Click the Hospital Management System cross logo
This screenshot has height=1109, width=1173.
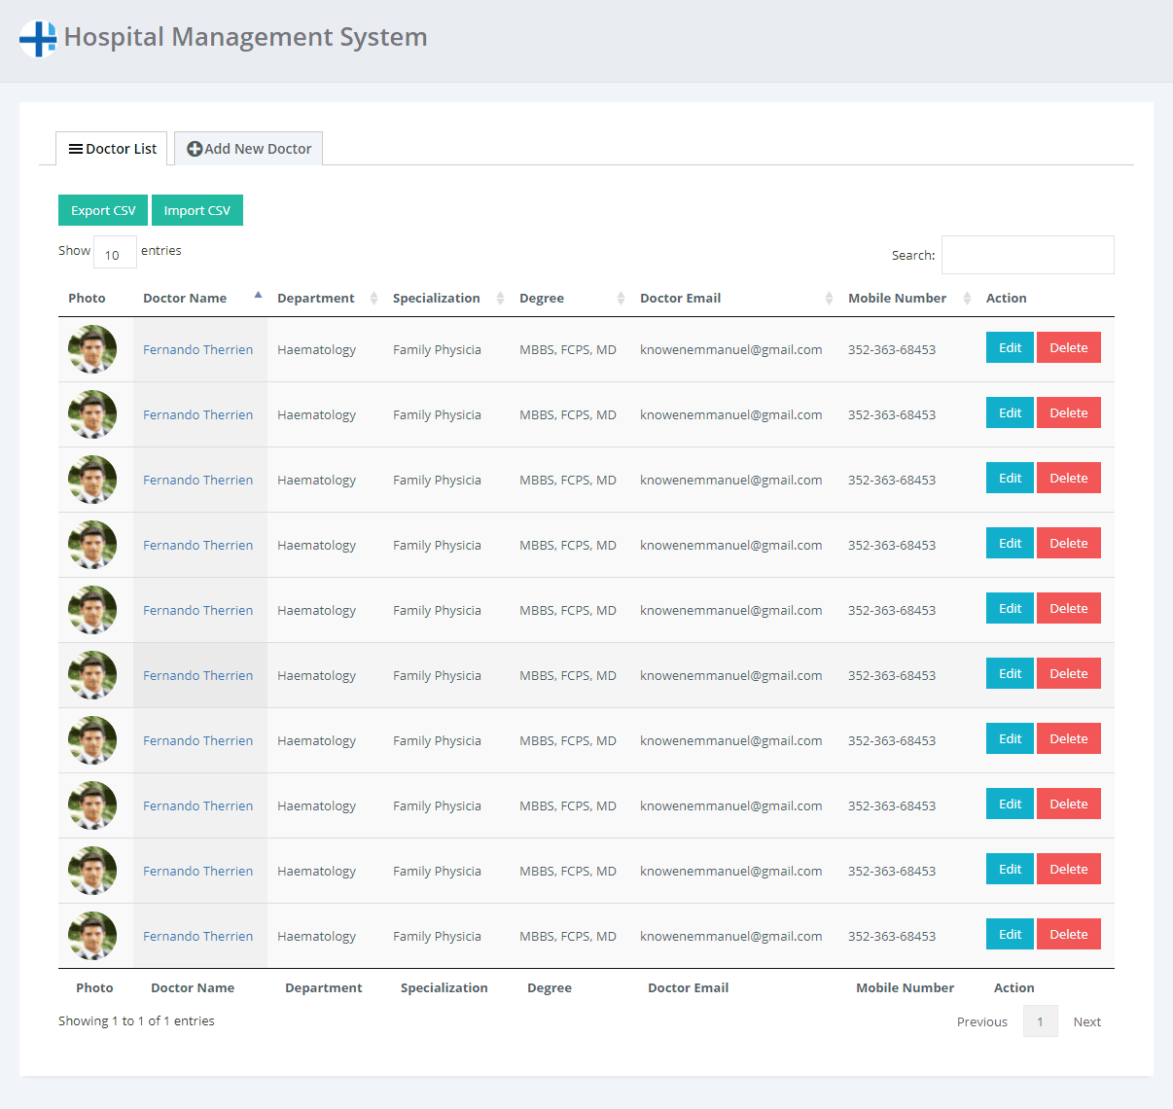coord(38,39)
